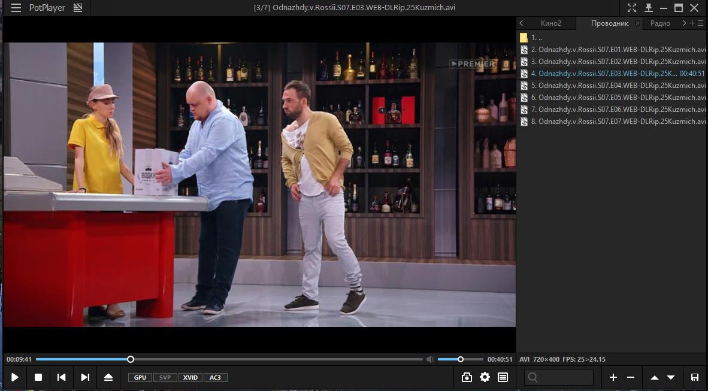
Task: Pin the window always on top
Action: pyautogui.click(x=648, y=8)
